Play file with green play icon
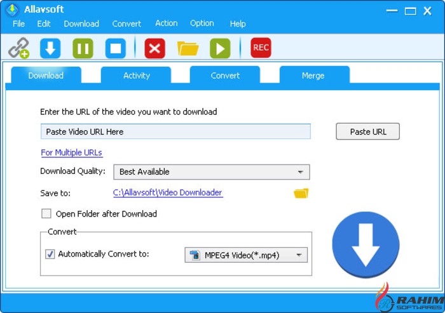This screenshot has height=313, width=445. click(220, 48)
